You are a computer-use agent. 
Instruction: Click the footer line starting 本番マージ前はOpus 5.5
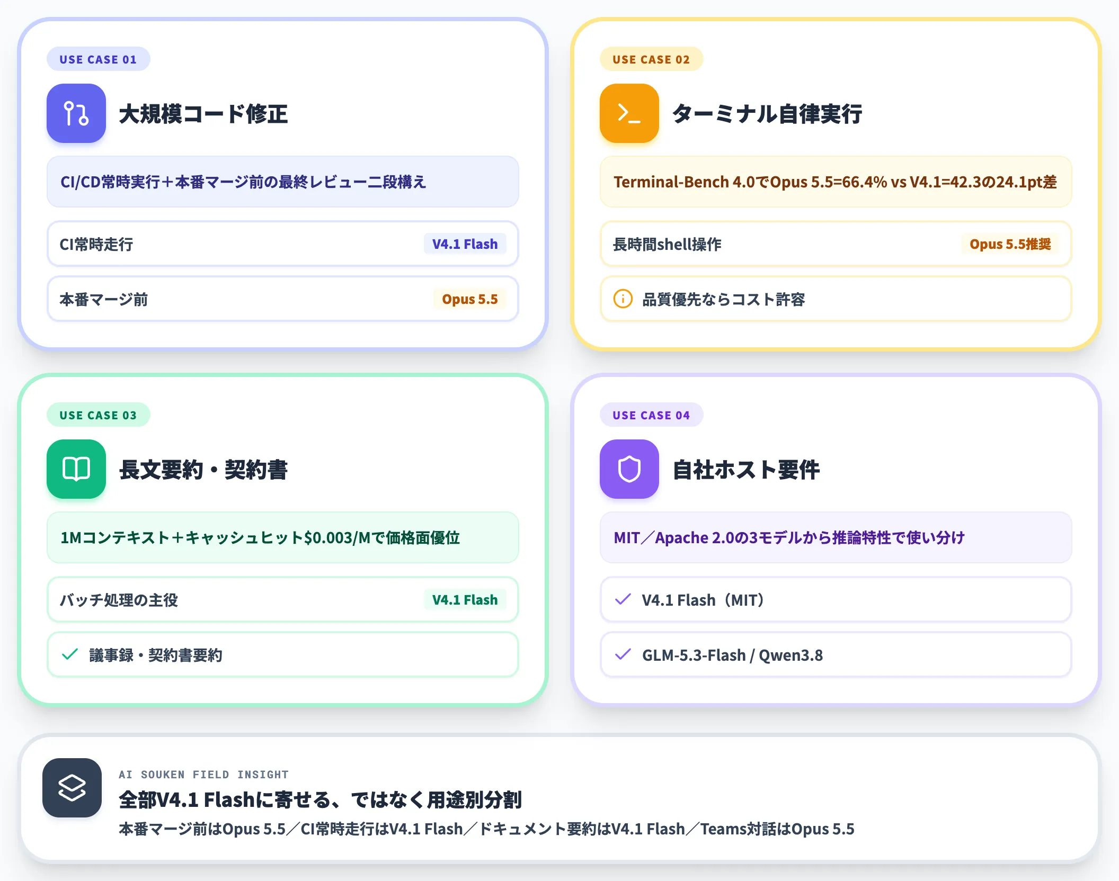pyautogui.click(x=486, y=829)
